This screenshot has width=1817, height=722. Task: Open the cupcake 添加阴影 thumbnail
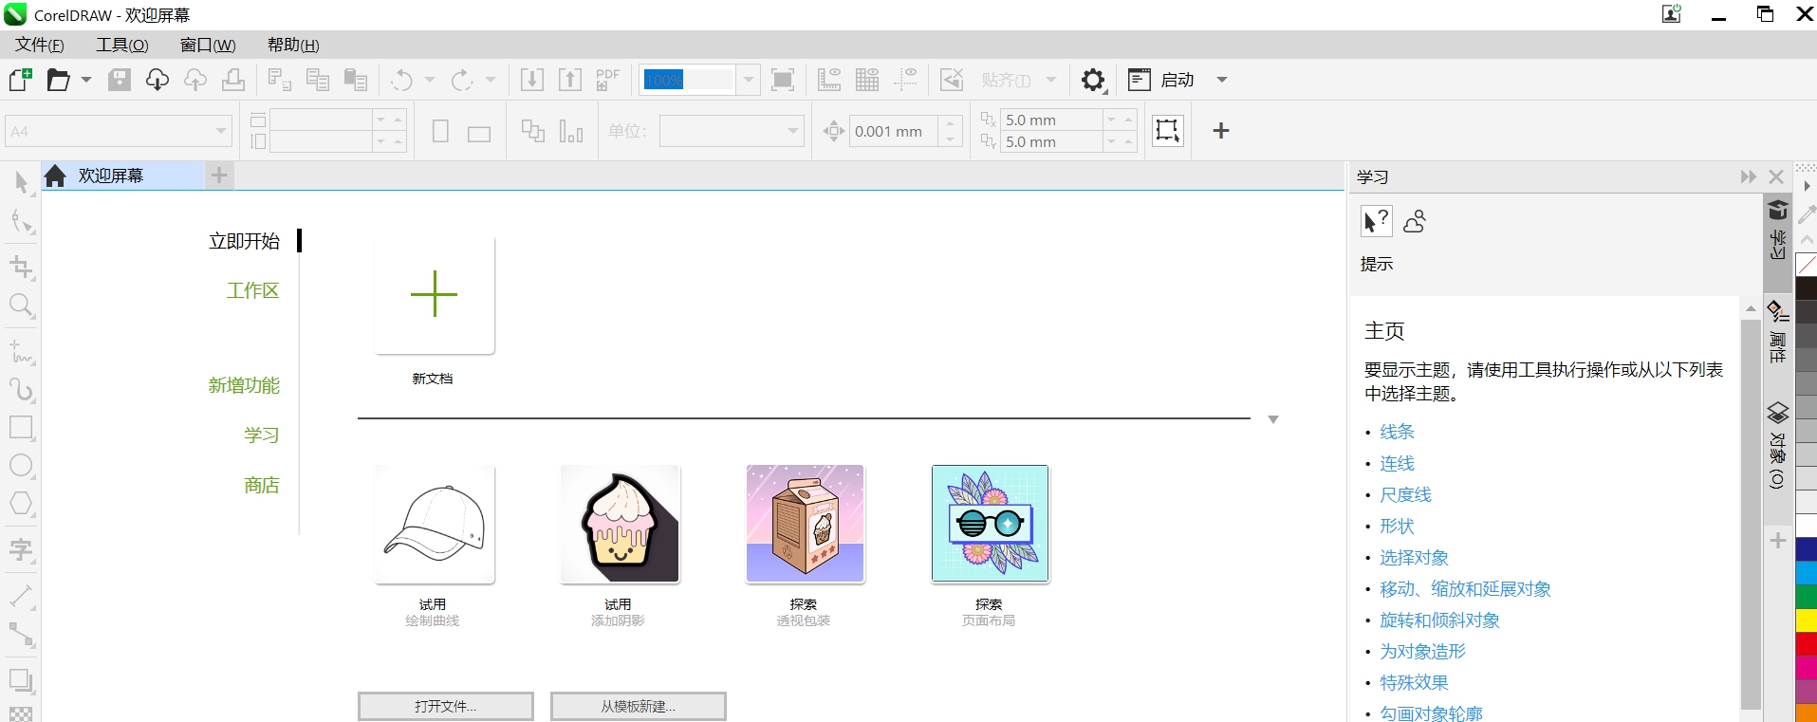click(x=620, y=524)
